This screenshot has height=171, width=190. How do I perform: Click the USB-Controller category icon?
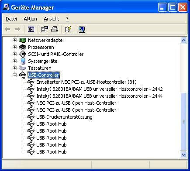pos(23,75)
